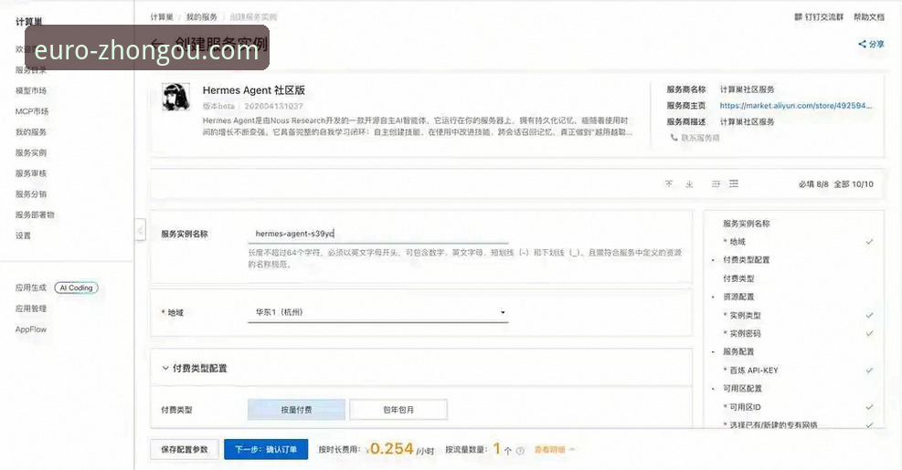Open 服务审核 in the sidebar

(x=31, y=173)
